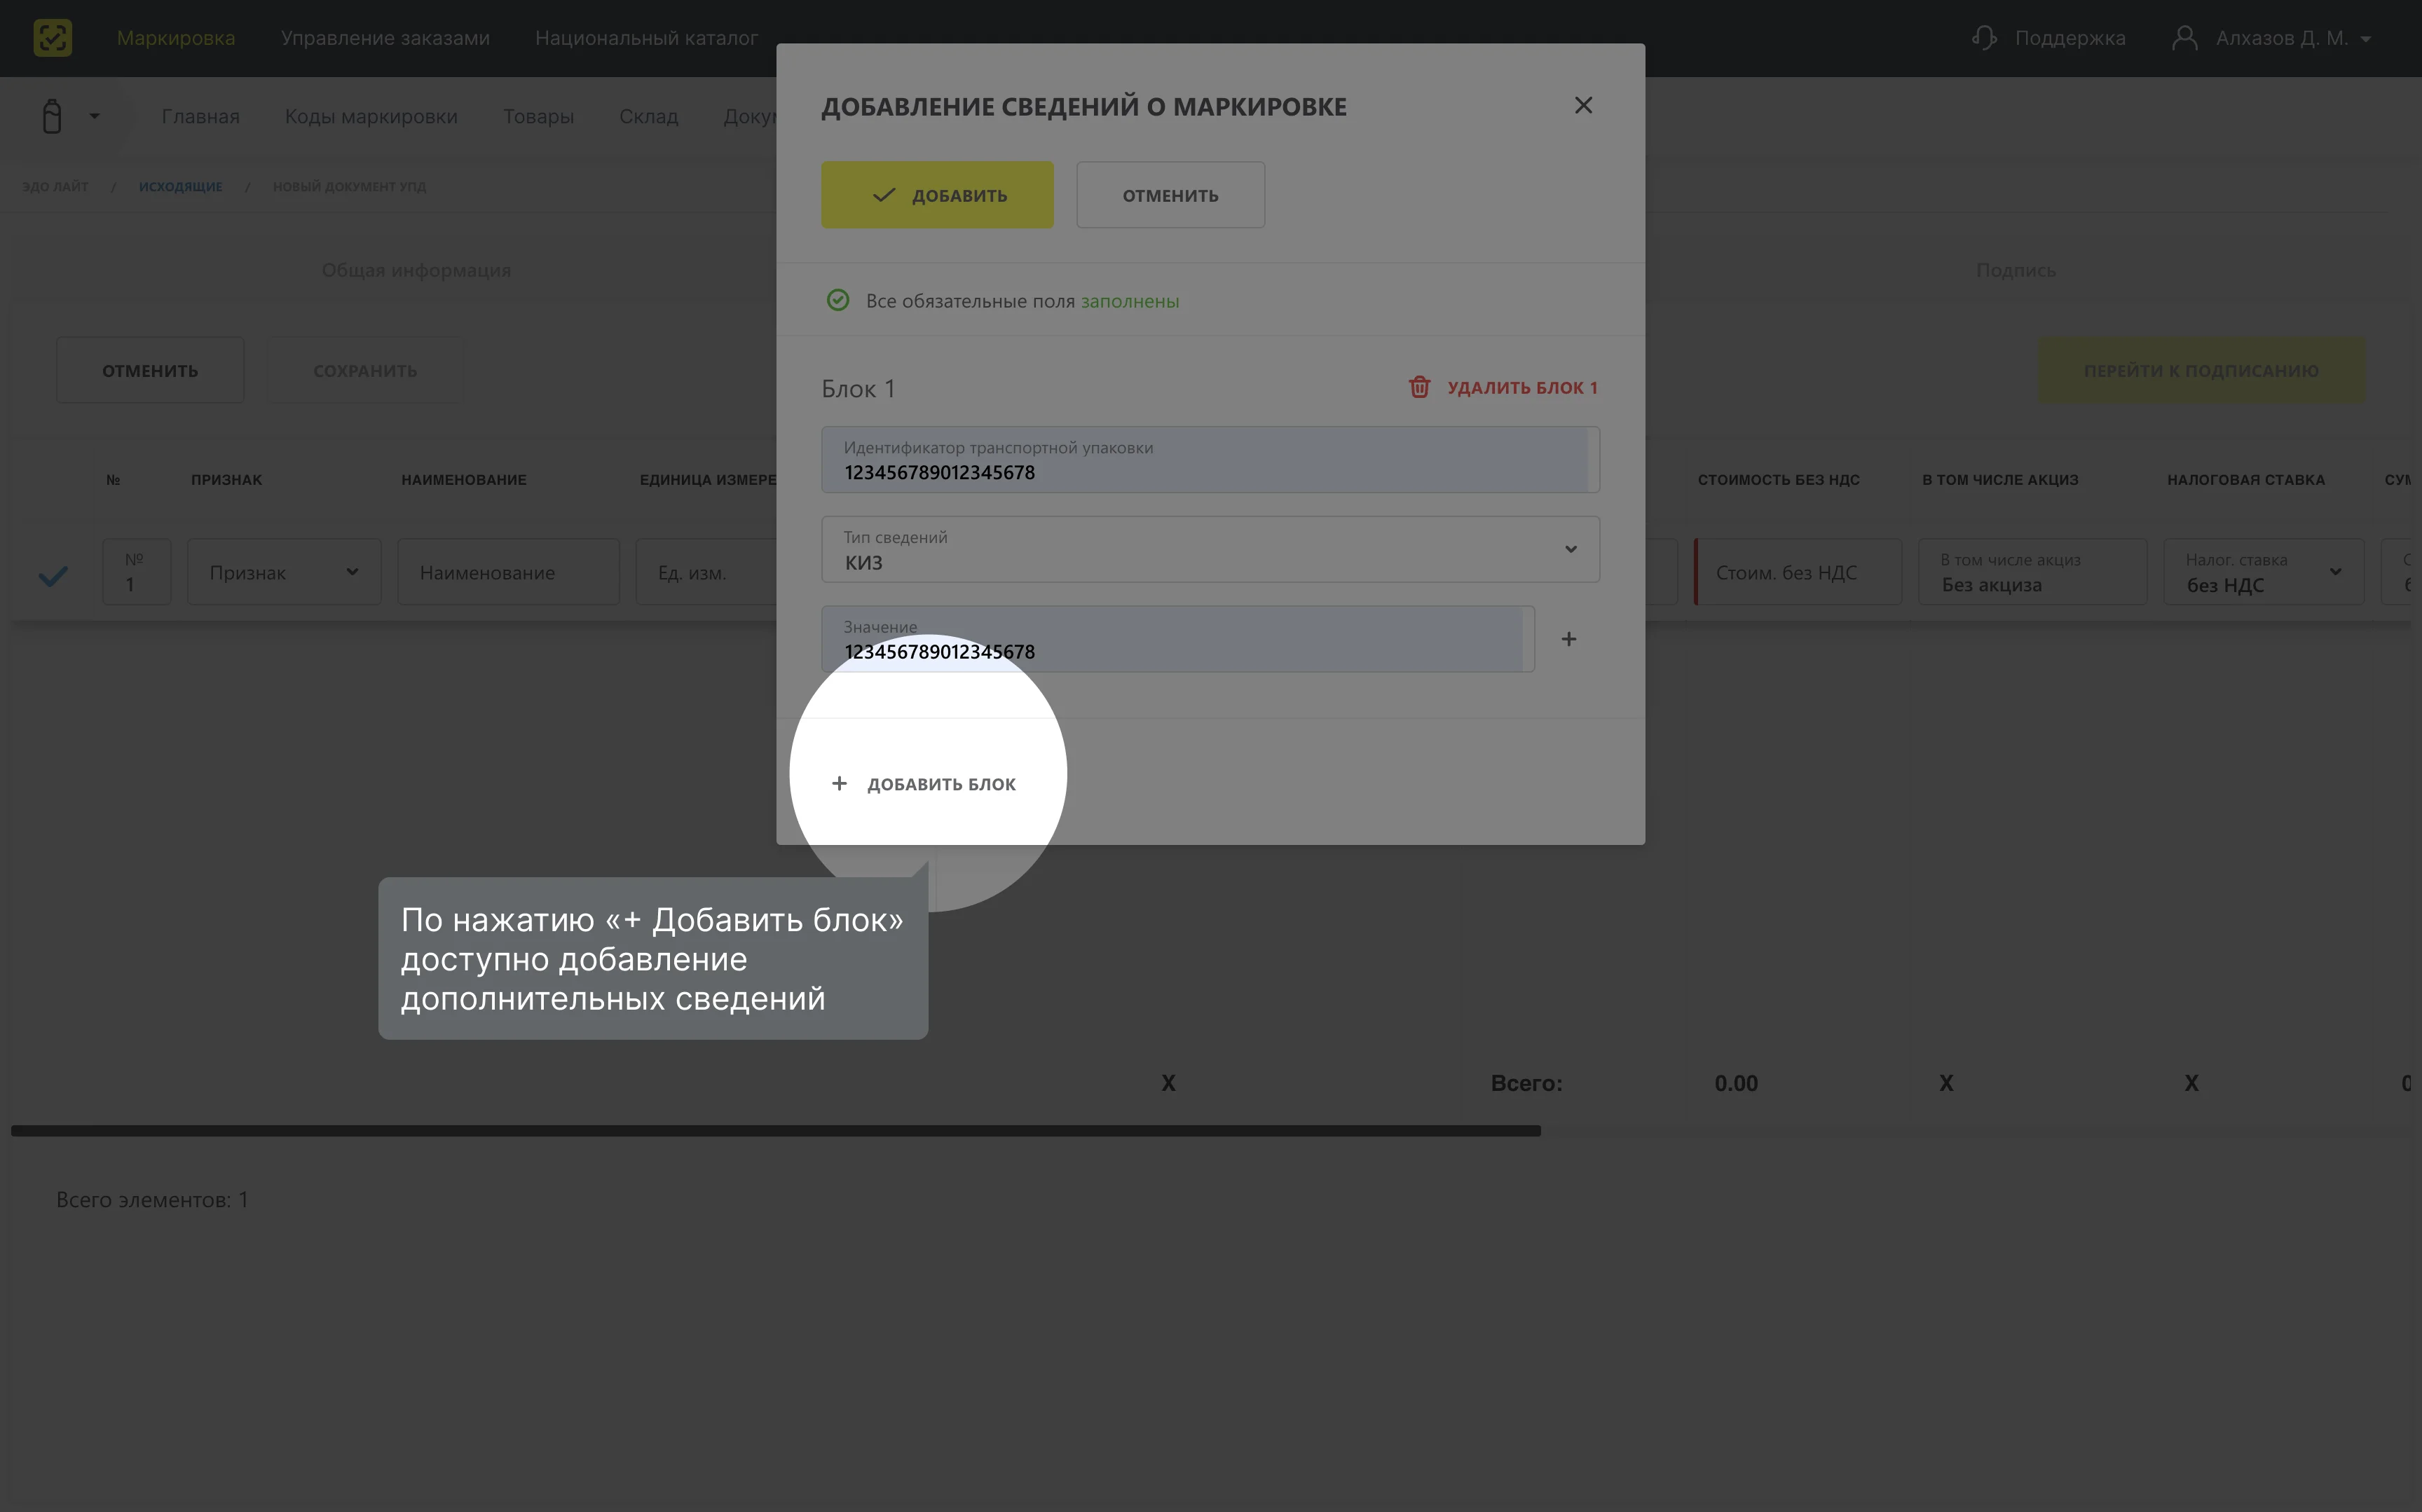Image resolution: width=2422 pixels, height=1512 pixels.
Task: Click the row number № 1 field
Action: (x=137, y=572)
